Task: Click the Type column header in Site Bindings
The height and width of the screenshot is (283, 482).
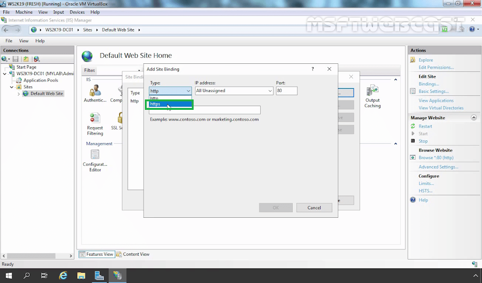Action: (x=135, y=92)
